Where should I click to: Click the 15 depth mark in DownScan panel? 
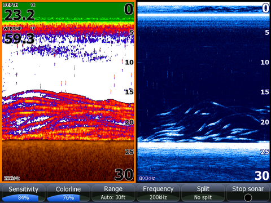coord(265,92)
